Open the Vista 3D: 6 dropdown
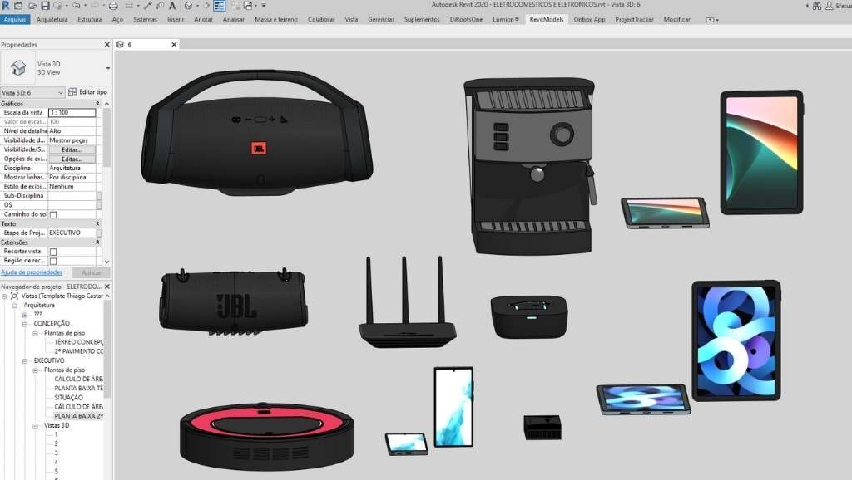 [32, 92]
